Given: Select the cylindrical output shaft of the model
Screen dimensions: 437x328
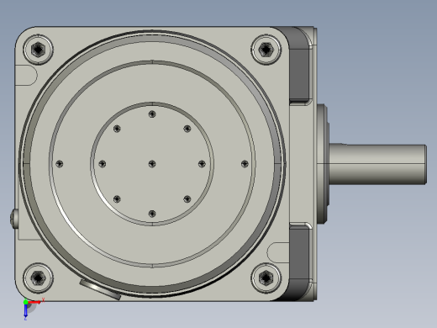Looking at the screenshot, I should point(377,165).
